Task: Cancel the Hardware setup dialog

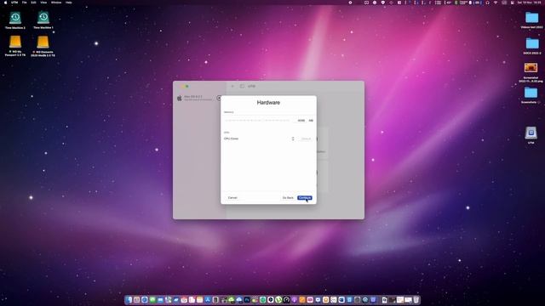Action: coord(232,198)
